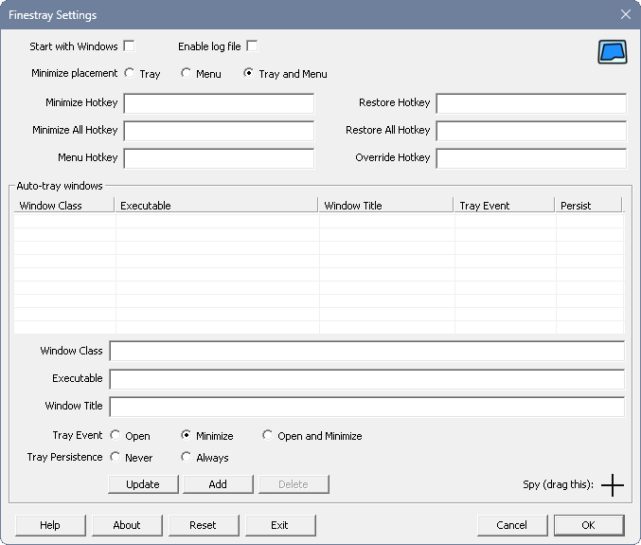Click the Delete button

294,484
